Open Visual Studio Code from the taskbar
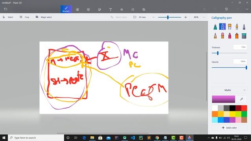251x141 pixels. pyautogui.click(x=133, y=137)
